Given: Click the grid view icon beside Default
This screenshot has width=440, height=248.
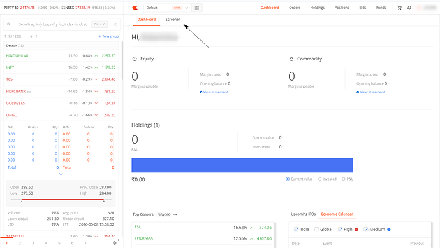Looking at the screenshot, I should click(x=197, y=8).
